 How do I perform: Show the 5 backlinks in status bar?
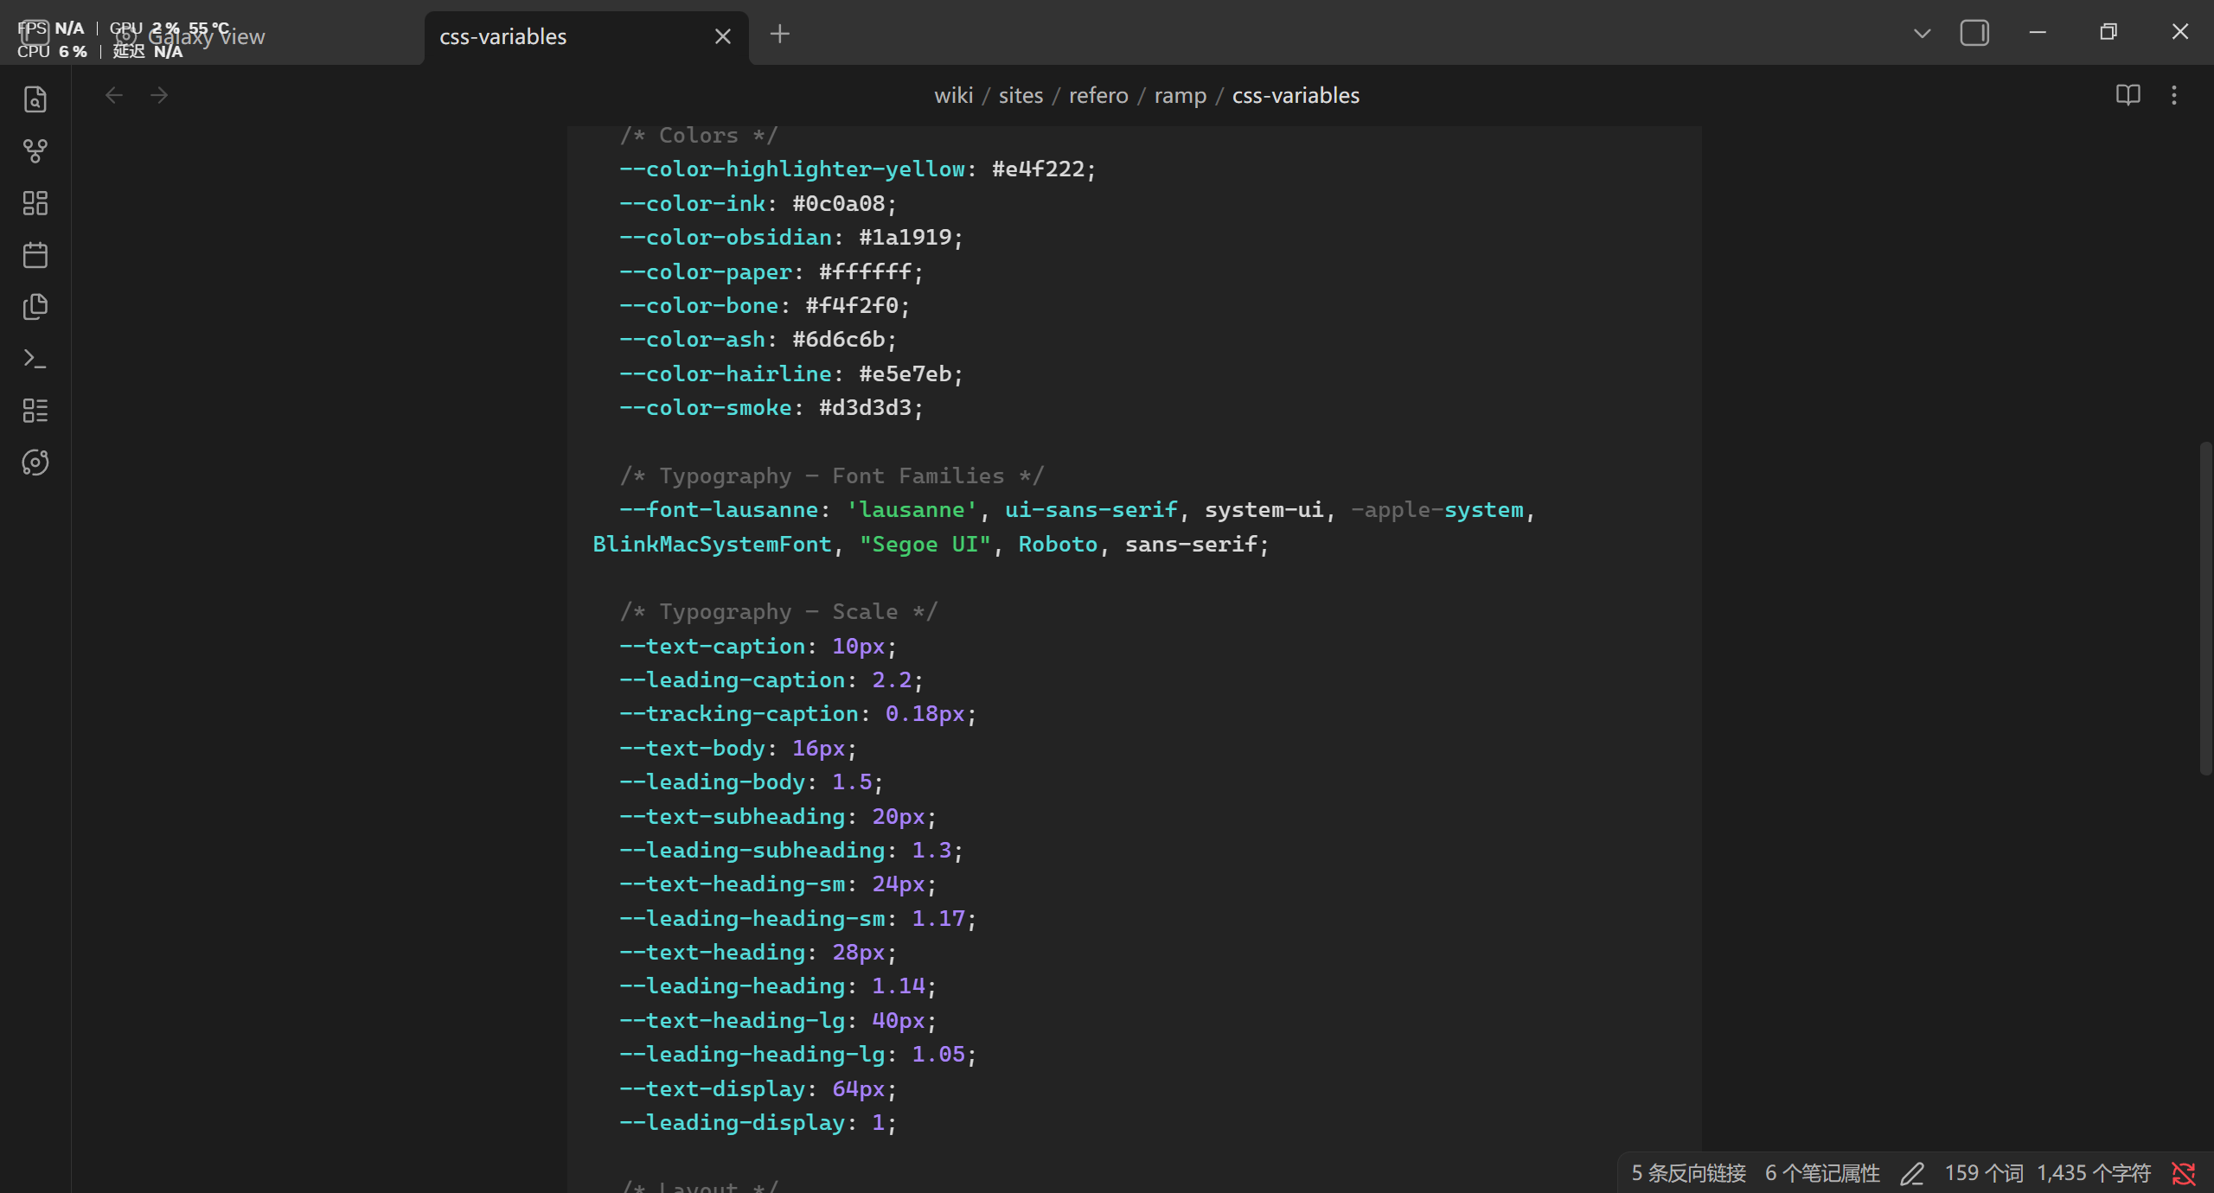(x=1688, y=1173)
